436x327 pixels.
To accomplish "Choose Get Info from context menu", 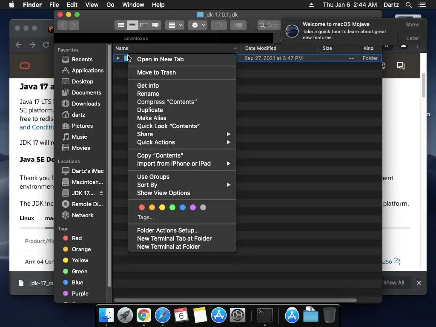I will click(182, 86).
